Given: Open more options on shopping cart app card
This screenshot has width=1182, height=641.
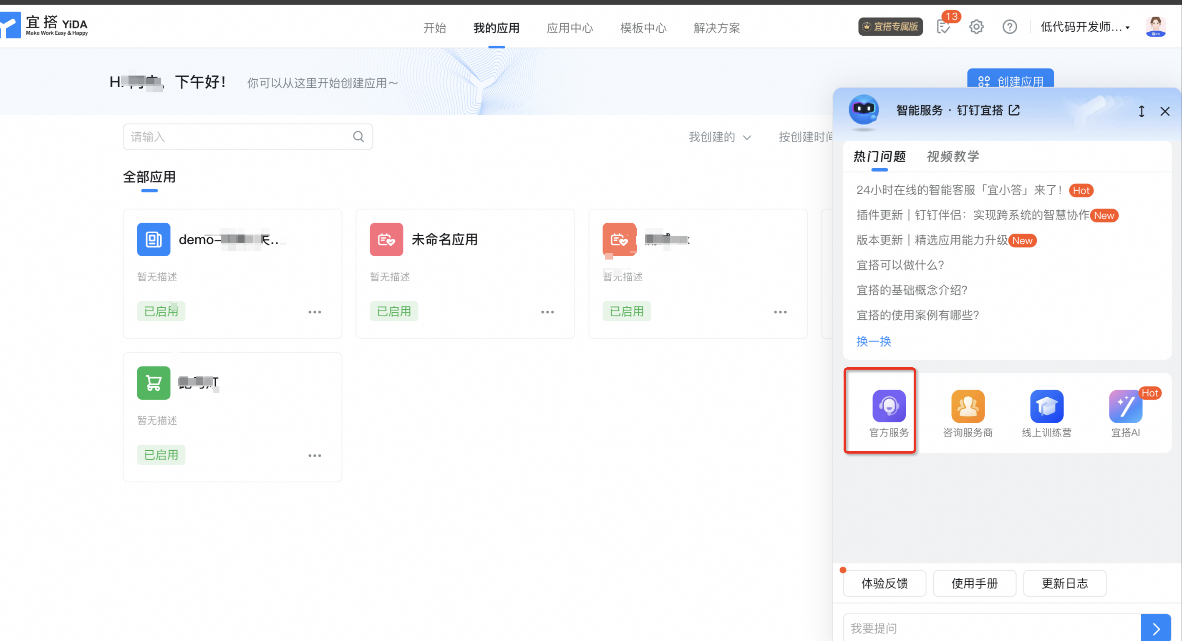Looking at the screenshot, I should coord(315,456).
